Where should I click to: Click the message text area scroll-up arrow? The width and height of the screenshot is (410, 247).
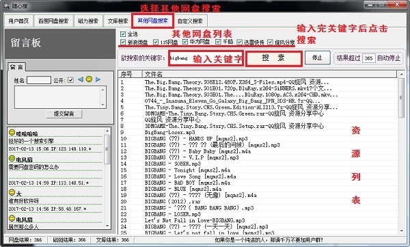click(x=103, y=90)
